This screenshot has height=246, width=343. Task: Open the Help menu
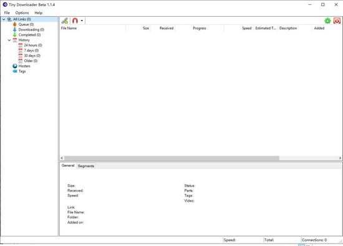tap(39, 12)
